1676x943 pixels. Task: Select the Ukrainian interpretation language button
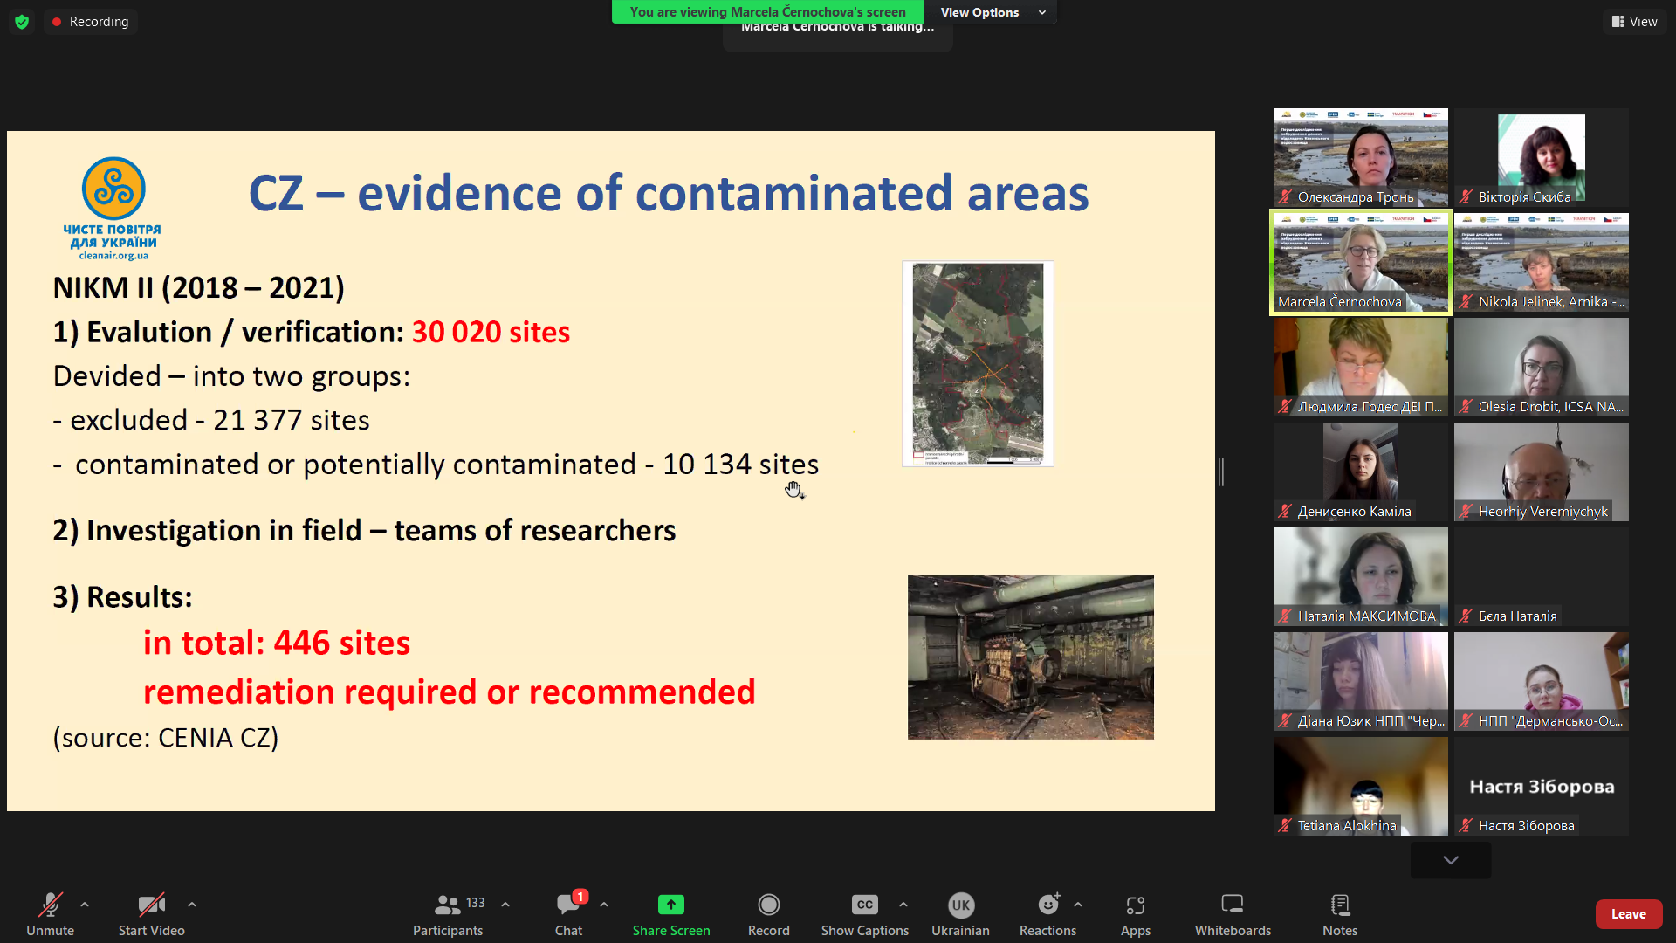click(960, 905)
